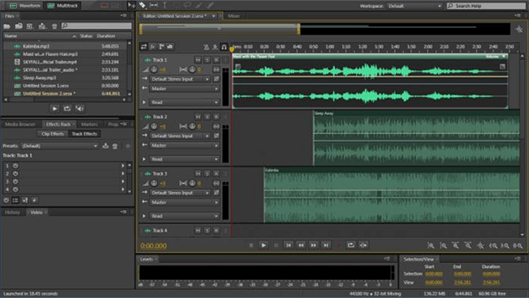
Task: Click the Zoom Out Full magnifier icon at far right
Action: pyautogui.click(x=518, y=245)
